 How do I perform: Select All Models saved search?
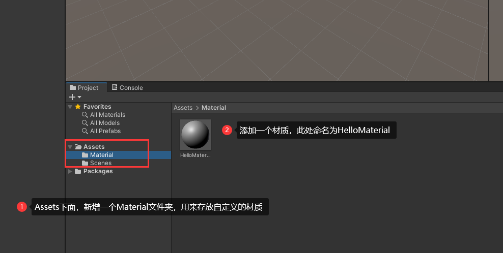coord(105,123)
